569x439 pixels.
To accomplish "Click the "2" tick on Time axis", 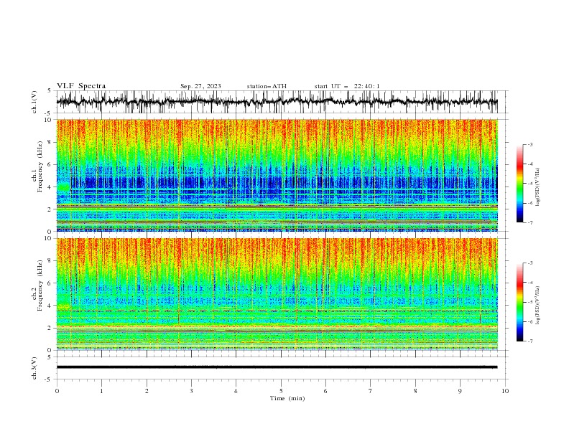I will pyautogui.click(x=147, y=391).
